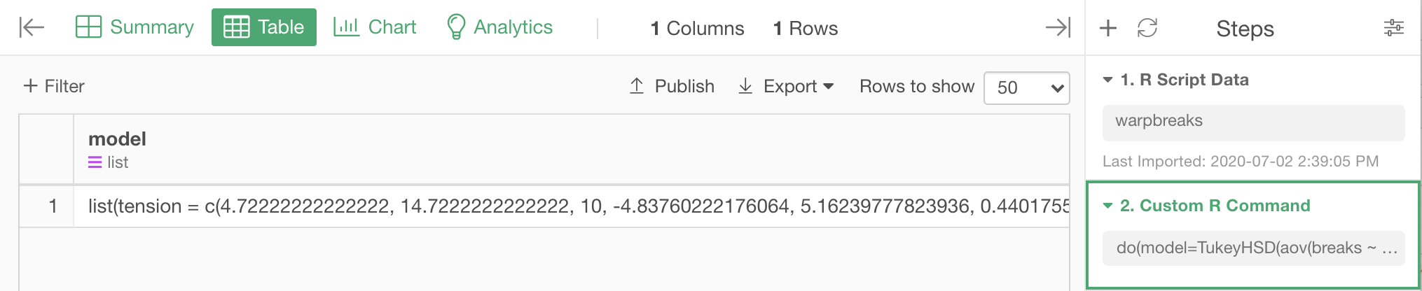1422x291 pixels.
Task: Open Steps settings sliders icon
Action: point(1394,28)
